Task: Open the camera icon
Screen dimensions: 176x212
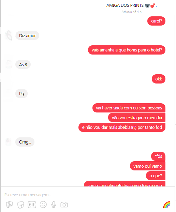Action: click(64, 205)
